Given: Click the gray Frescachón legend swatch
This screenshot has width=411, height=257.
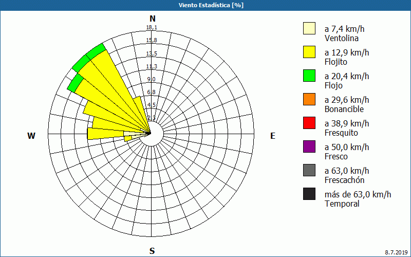Looking at the screenshot, I should click(x=309, y=170).
